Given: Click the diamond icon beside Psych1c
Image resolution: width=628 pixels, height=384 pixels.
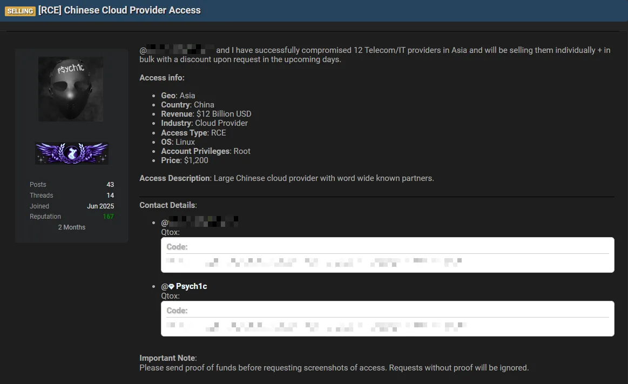Looking at the screenshot, I should click(171, 287).
